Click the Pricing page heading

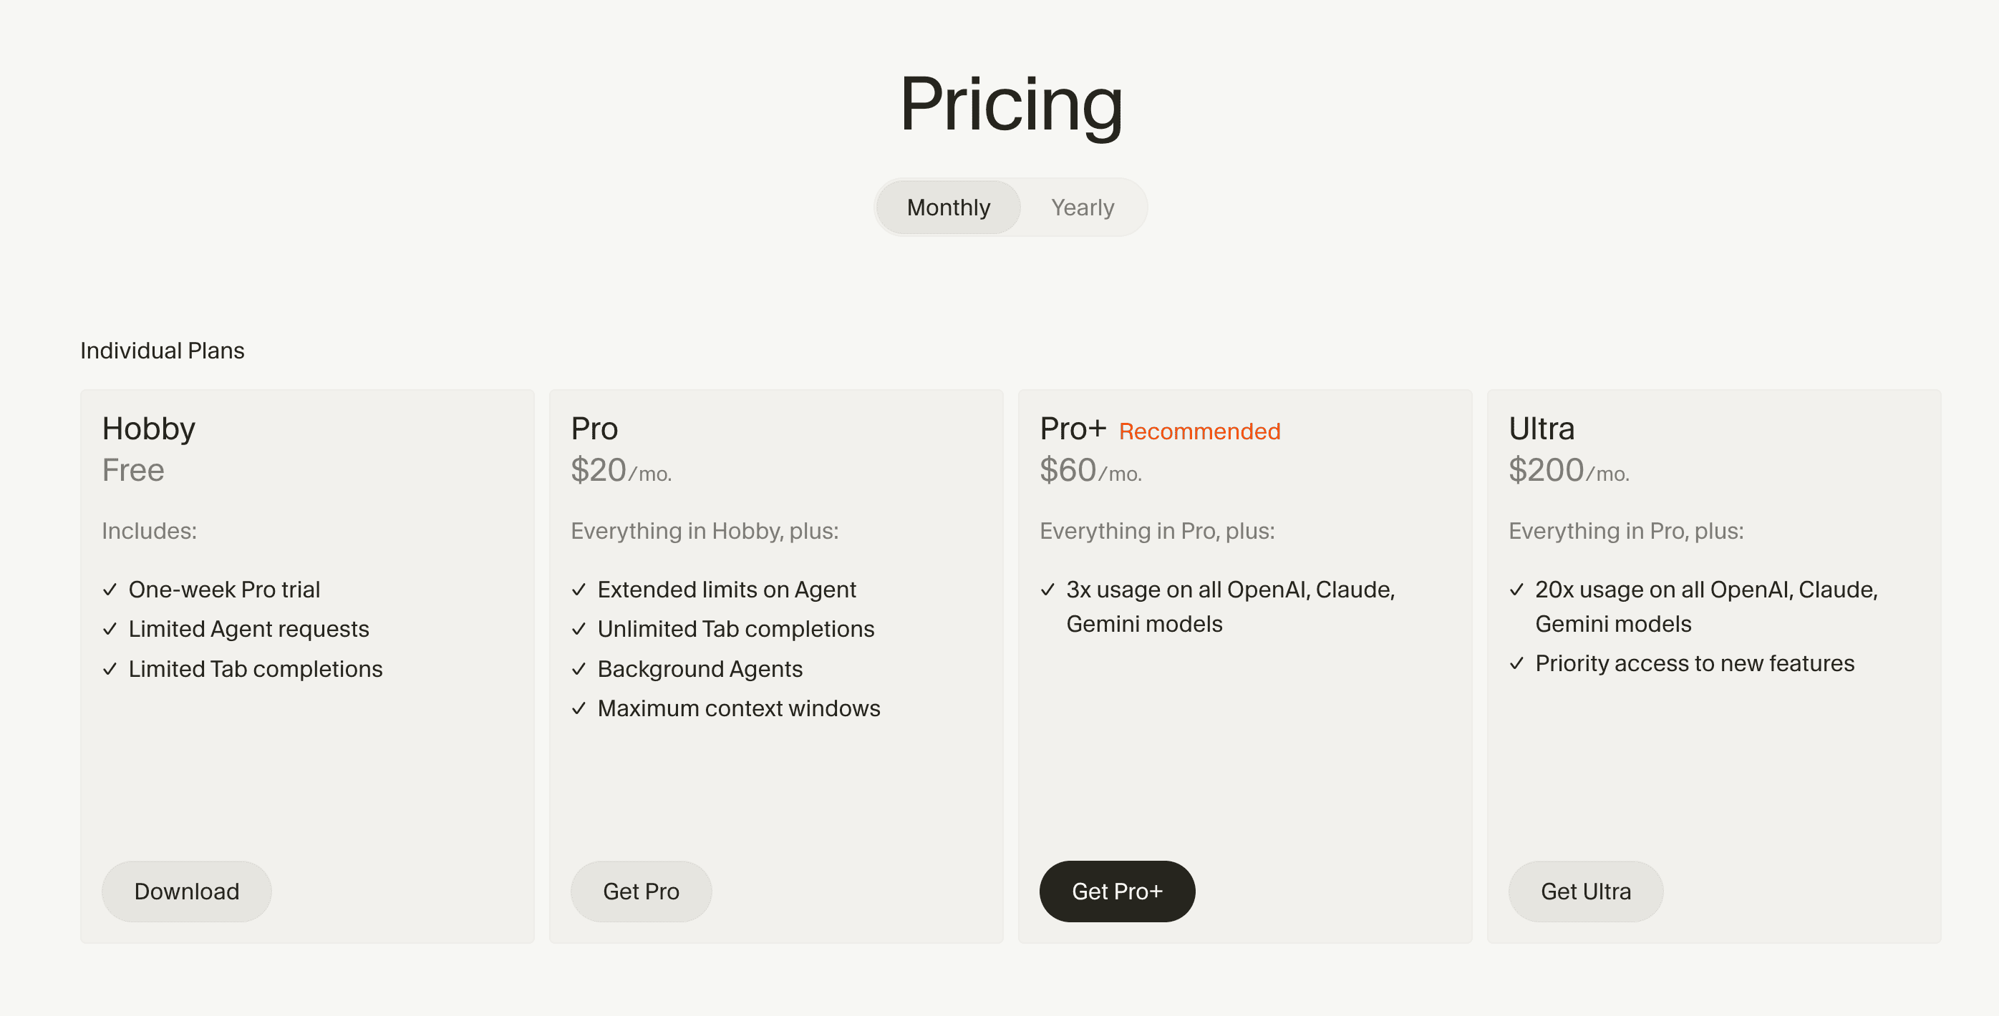point(1010,103)
